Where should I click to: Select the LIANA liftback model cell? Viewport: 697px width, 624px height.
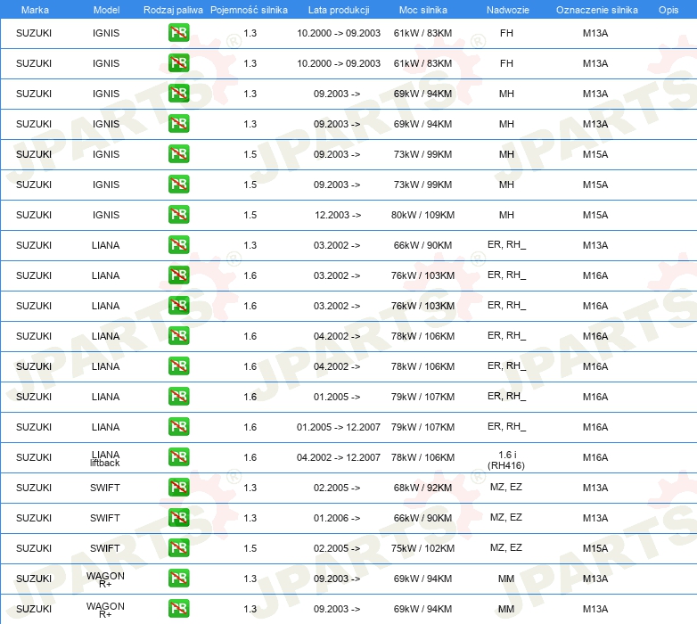coord(105,458)
